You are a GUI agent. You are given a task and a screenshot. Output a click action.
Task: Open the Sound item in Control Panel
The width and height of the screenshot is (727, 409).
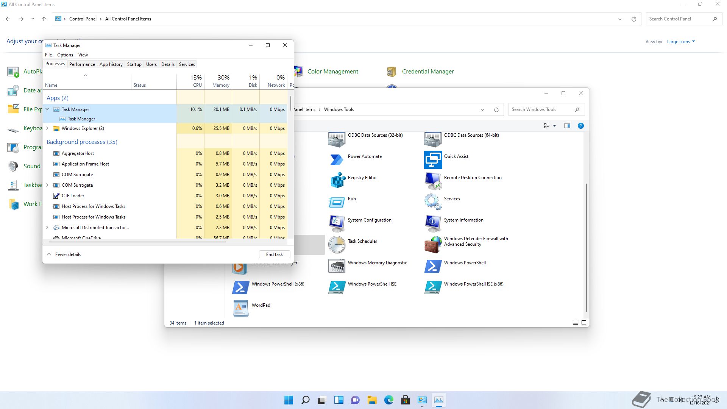pyautogui.click(x=32, y=166)
